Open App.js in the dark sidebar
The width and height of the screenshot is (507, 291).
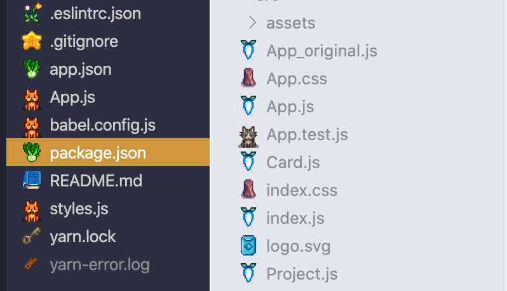pyautogui.click(x=72, y=98)
